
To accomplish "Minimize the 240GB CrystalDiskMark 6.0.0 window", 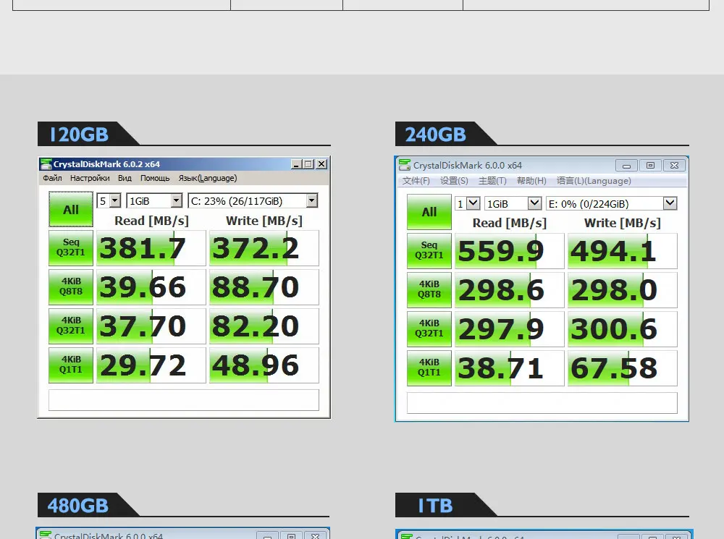I will (626, 165).
